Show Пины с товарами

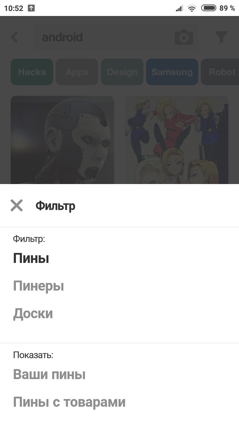(69, 402)
